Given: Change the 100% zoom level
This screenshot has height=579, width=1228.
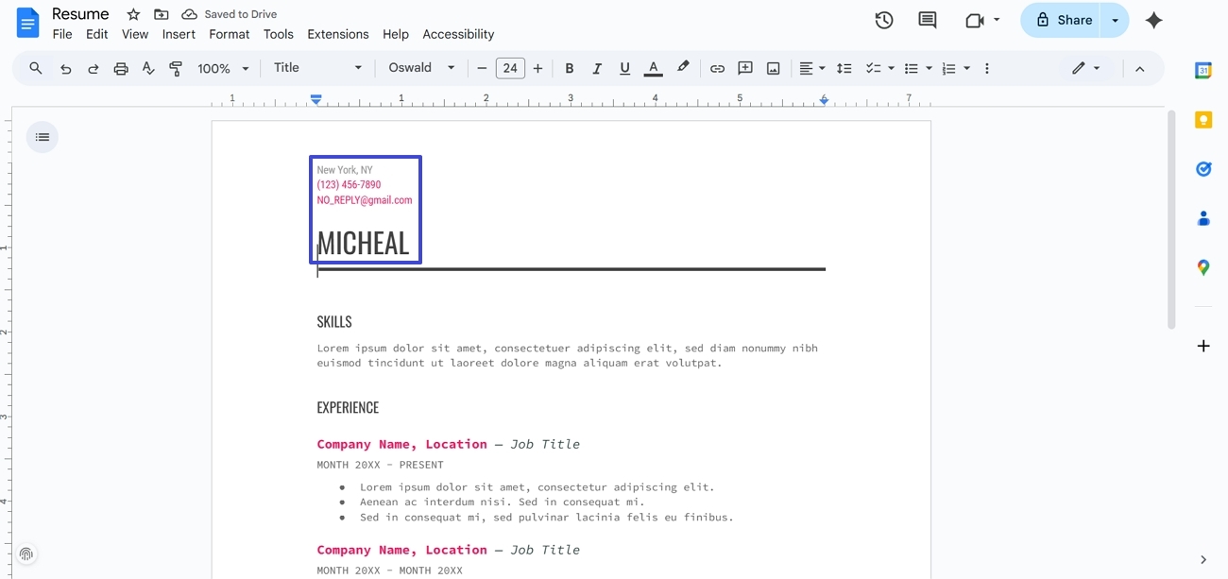Looking at the screenshot, I should point(223,68).
